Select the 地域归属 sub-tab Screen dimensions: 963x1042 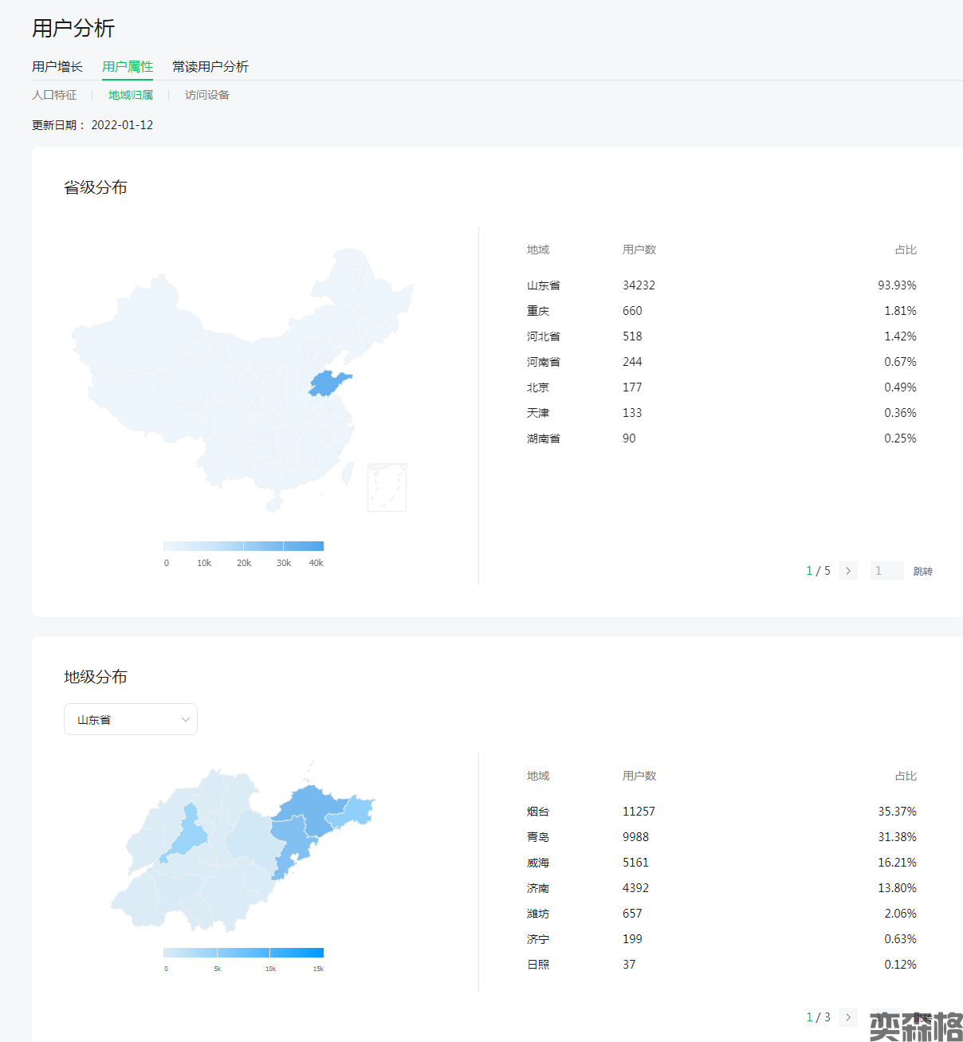pos(131,95)
